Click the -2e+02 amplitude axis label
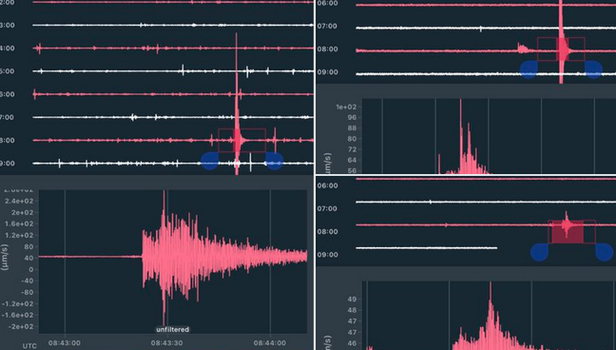 pos(21,327)
